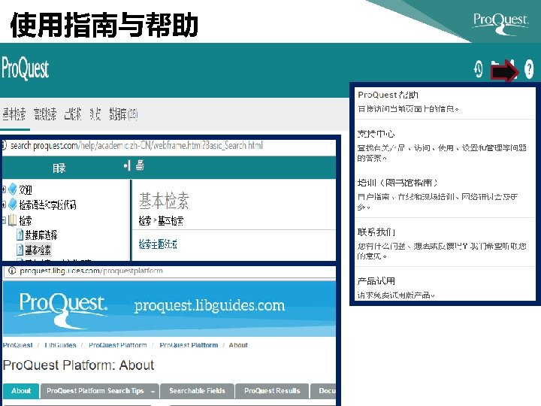Click About at the breadcrumb end
The image size is (541, 406).
point(238,345)
